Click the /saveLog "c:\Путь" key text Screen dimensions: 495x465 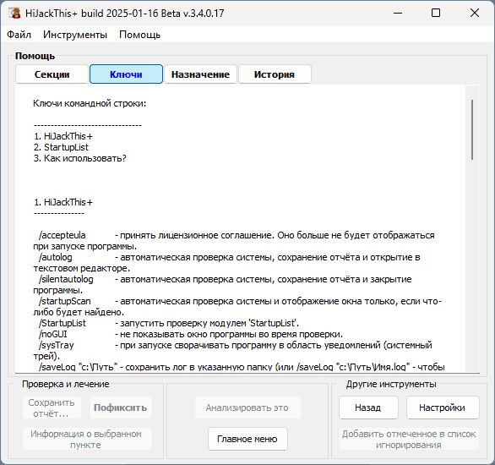pyautogui.click(x=79, y=367)
